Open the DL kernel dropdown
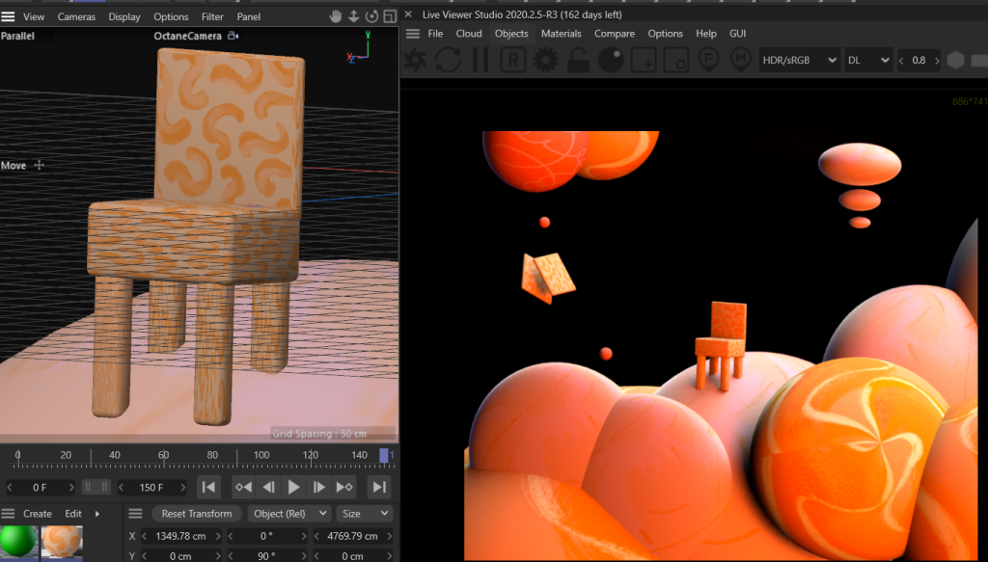Image resolution: width=988 pixels, height=562 pixels. click(x=867, y=61)
